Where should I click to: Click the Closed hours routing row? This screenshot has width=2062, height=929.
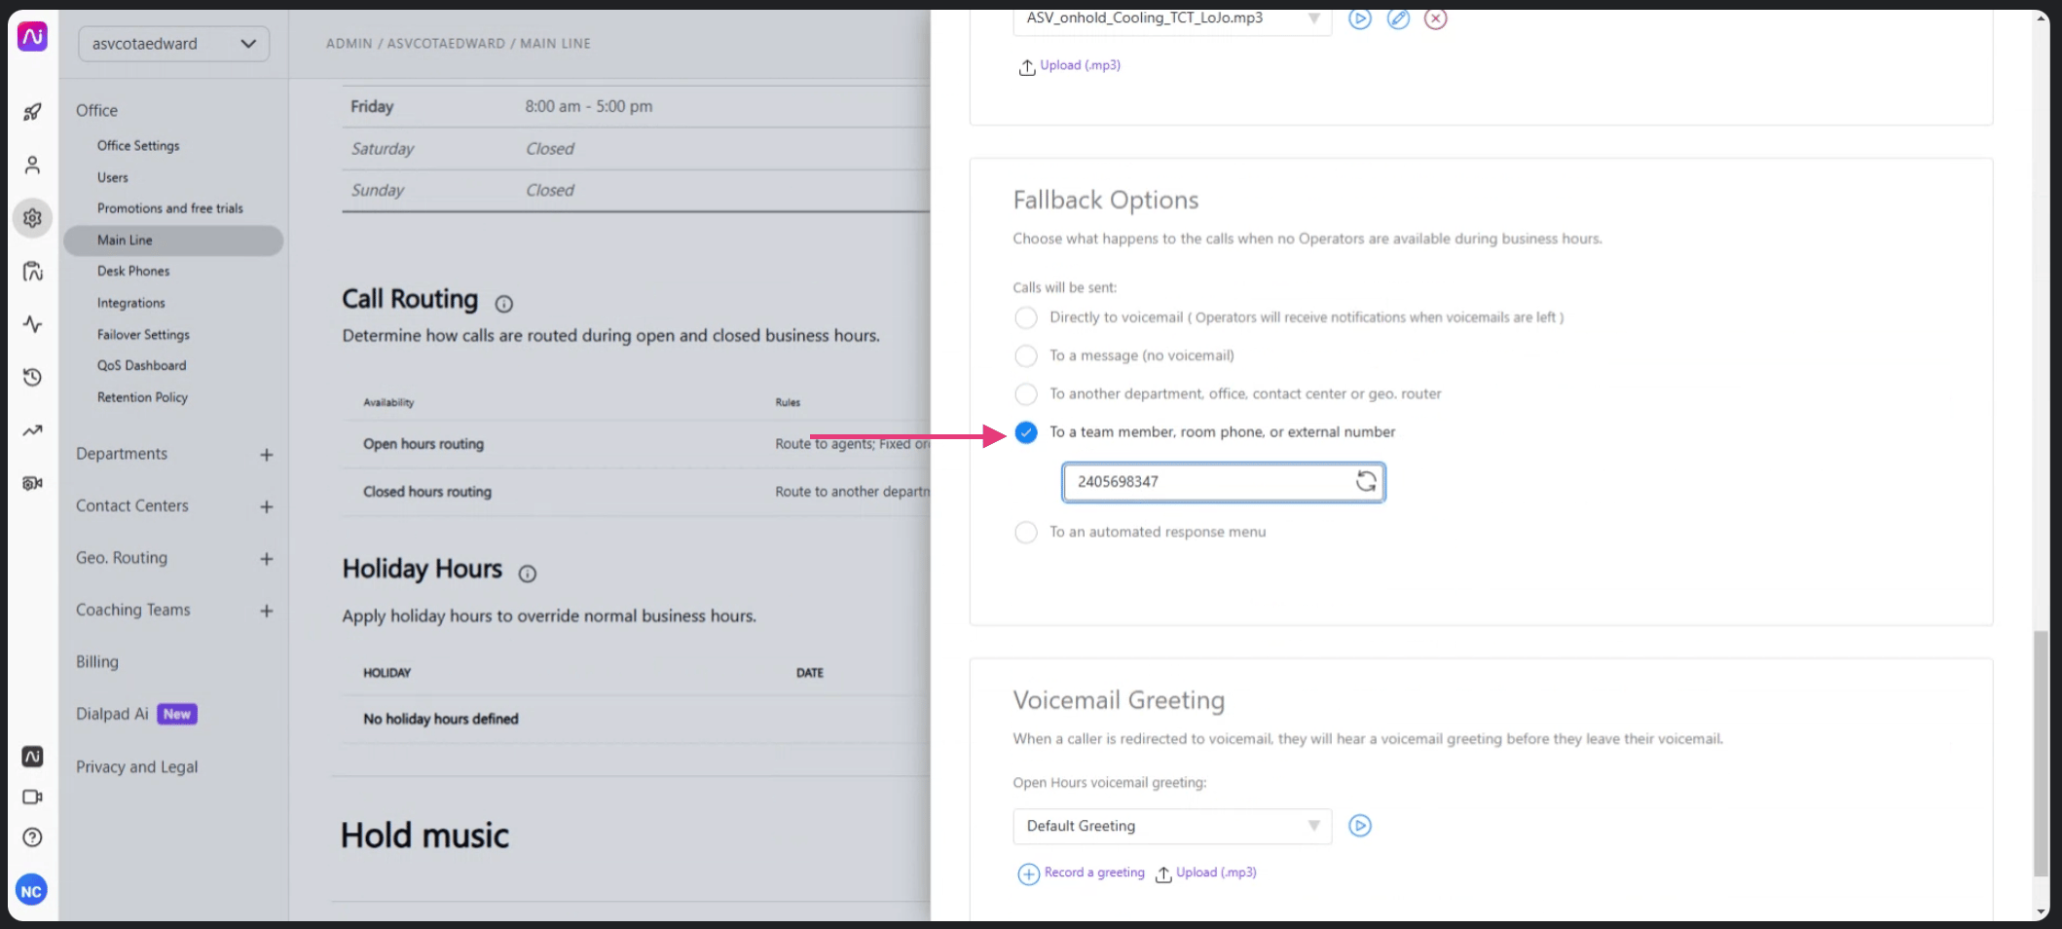click(x=636, y=492)
